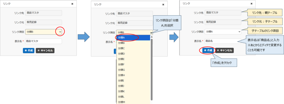Click リンク先 field in middle dialog
This screenshot has width=284, height=104.
[135, 14]
